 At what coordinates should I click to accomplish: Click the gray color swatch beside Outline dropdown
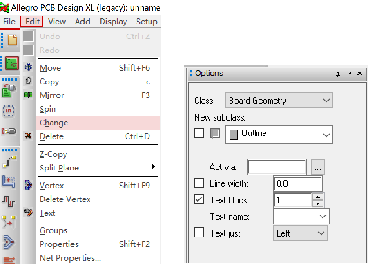point(215,133)
